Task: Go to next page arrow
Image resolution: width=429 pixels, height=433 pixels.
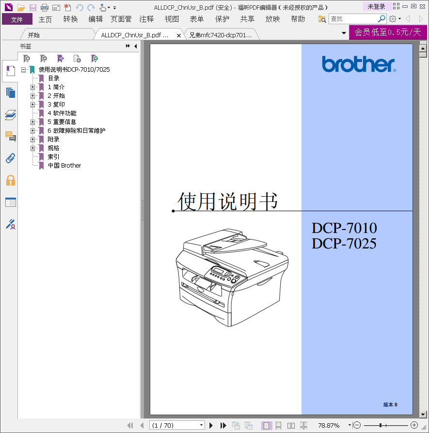Action: pos(211,426)
